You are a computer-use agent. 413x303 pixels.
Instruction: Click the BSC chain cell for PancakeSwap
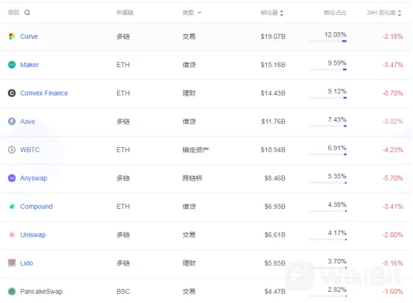pos(123,291)
